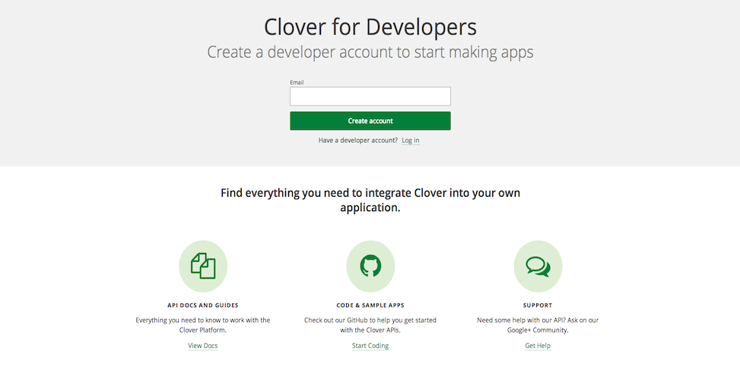Click the API docs documents icon

click(x=203, y=266)
